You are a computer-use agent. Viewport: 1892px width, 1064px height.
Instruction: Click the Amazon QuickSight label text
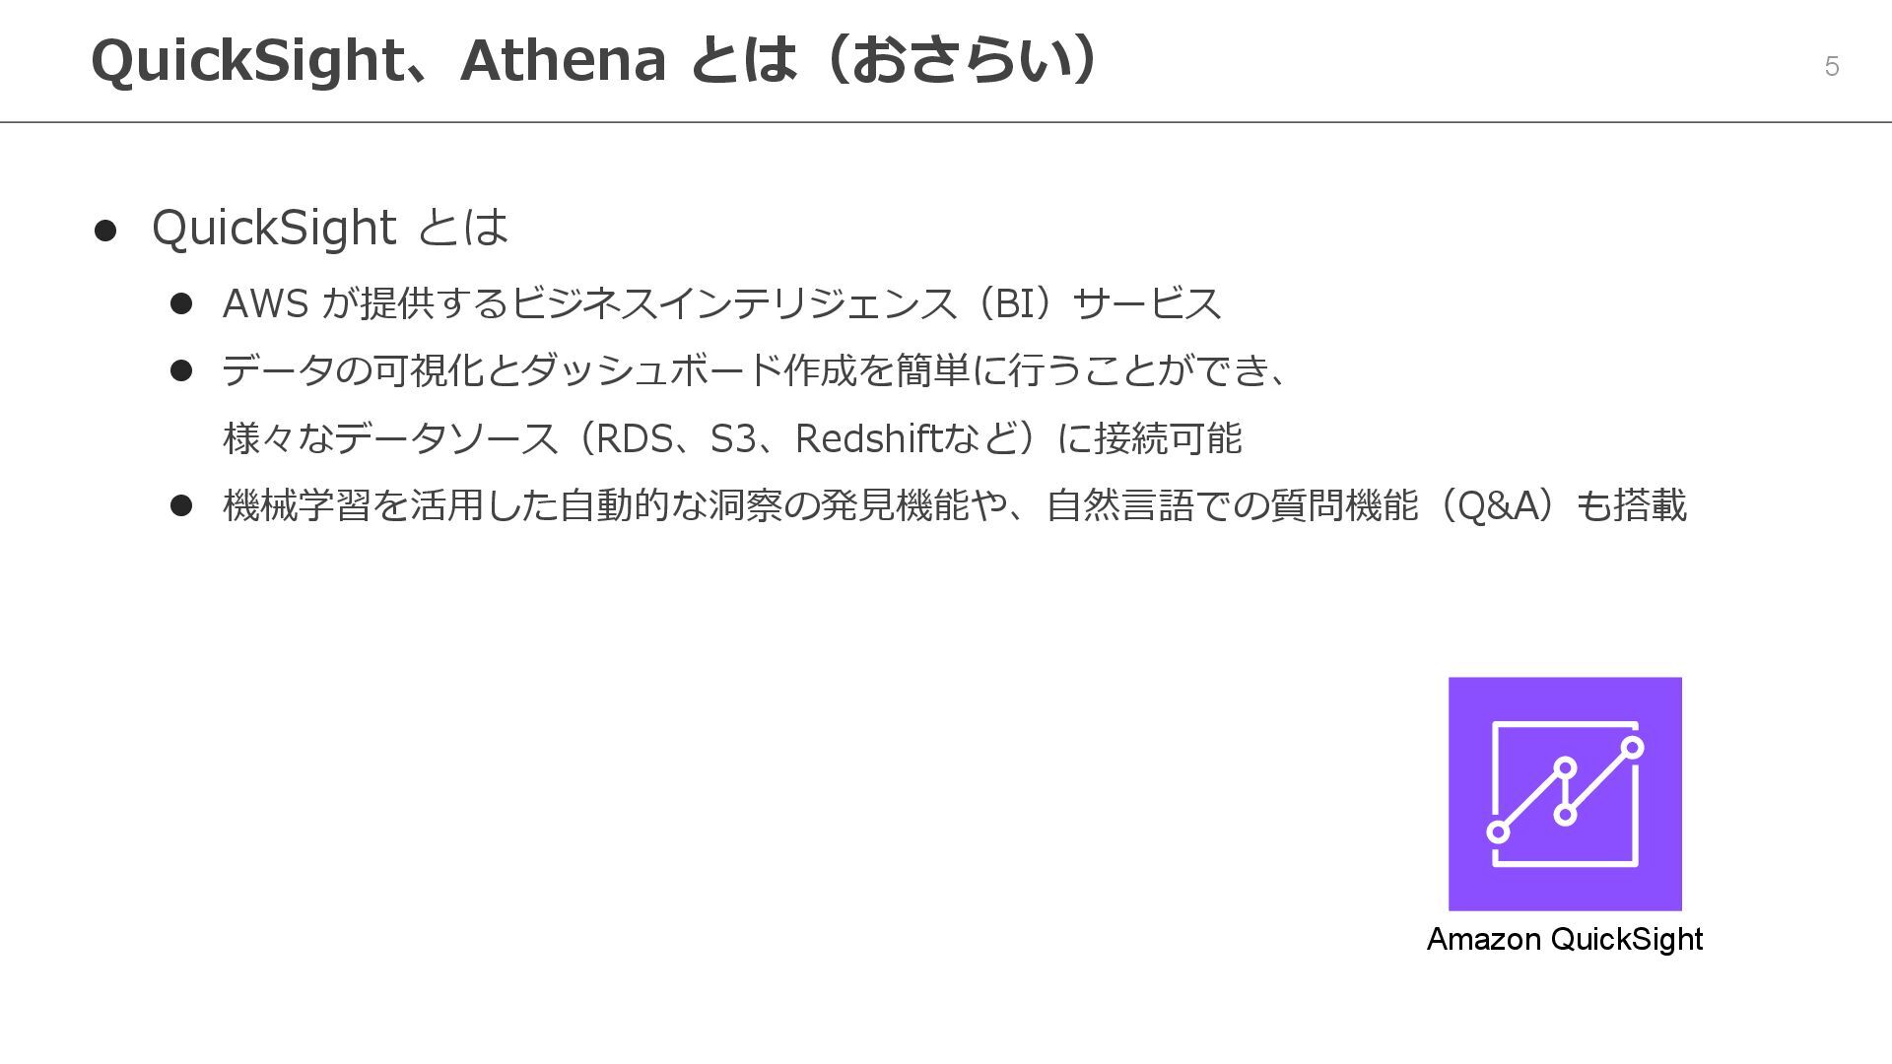(x=1565, y=939)
